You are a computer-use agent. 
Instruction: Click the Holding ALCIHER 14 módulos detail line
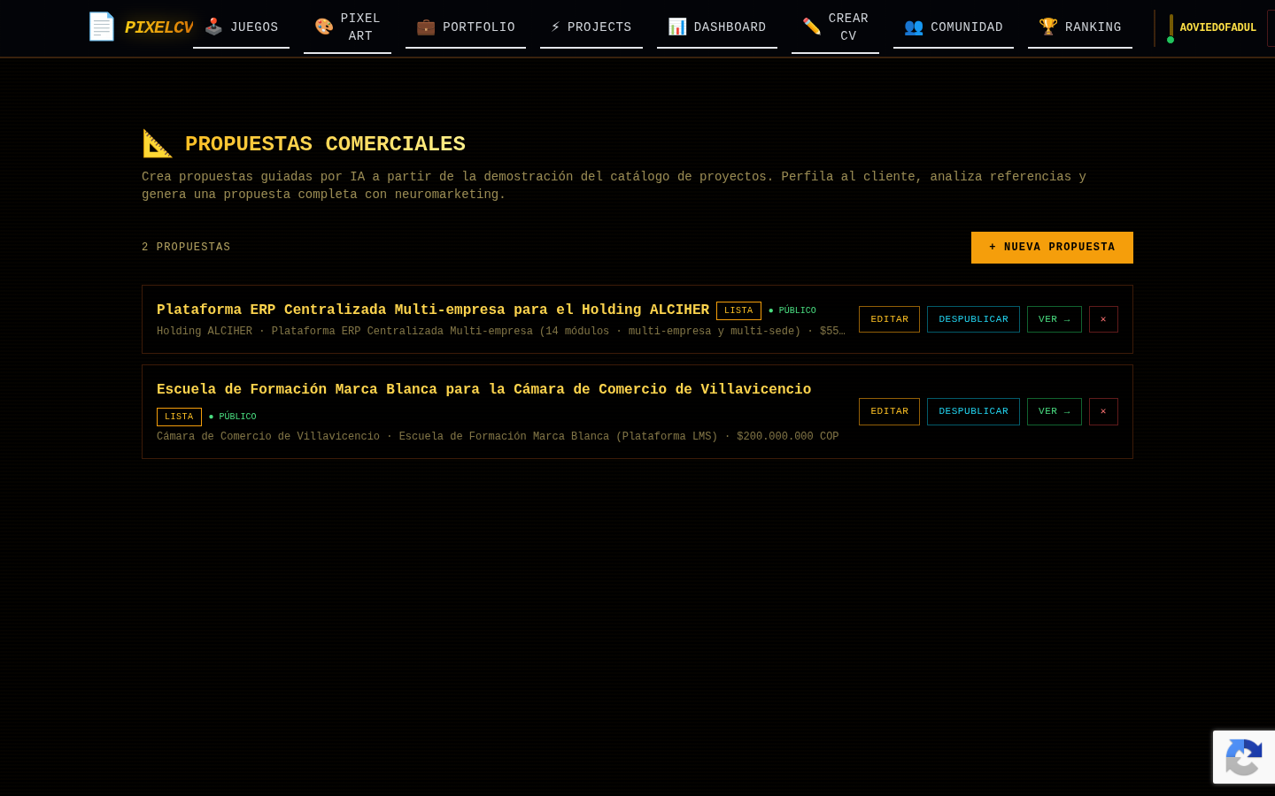(x=501, y=332)
